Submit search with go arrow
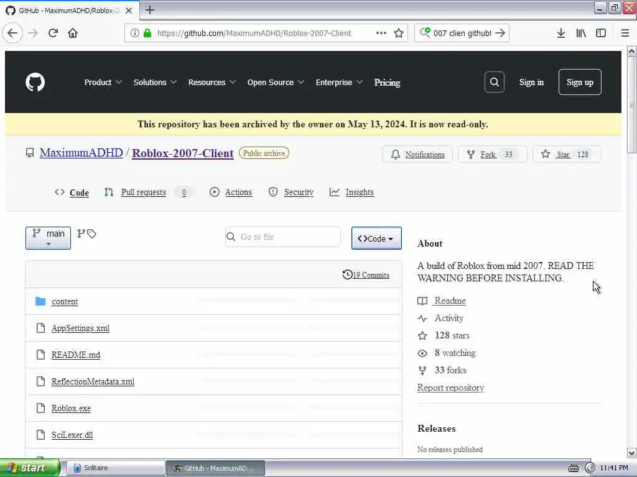The width and height of the screenshot is (637, 477). pyautogui.click(x=500, y=34)
